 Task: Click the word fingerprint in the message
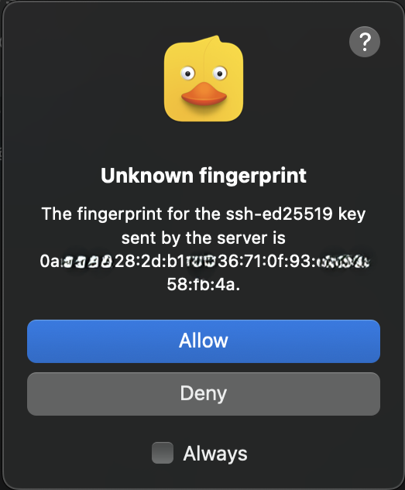tap(120, 214)
